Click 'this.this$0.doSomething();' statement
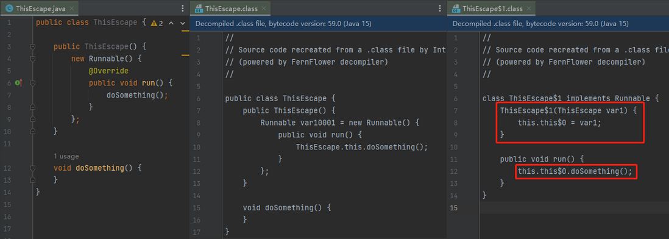The width and height of the screenshot is (669, 239). click(x=575, y=171)
